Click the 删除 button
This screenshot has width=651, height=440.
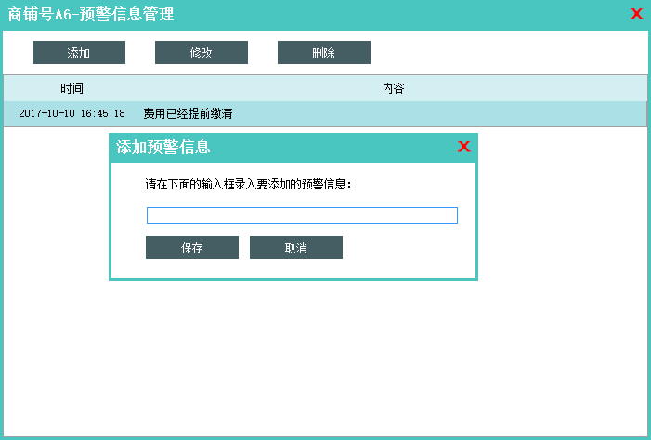323,53
